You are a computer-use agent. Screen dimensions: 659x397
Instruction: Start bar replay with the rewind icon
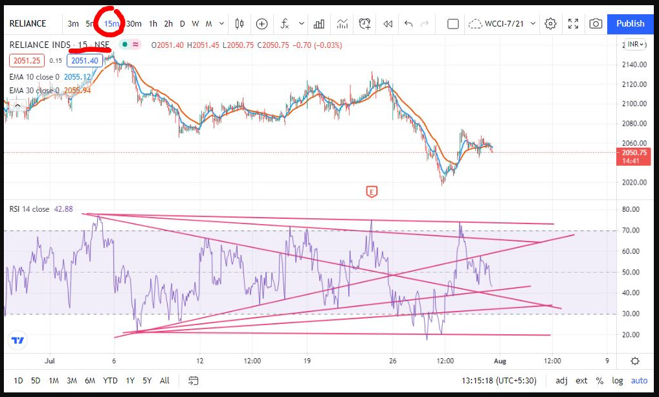pos(387,24)
